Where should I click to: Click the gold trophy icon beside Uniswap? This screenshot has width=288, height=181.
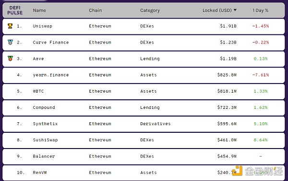(x=10, y=26)
